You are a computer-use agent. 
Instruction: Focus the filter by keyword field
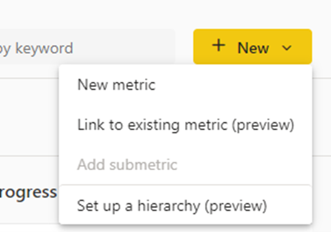coord(87,47)
